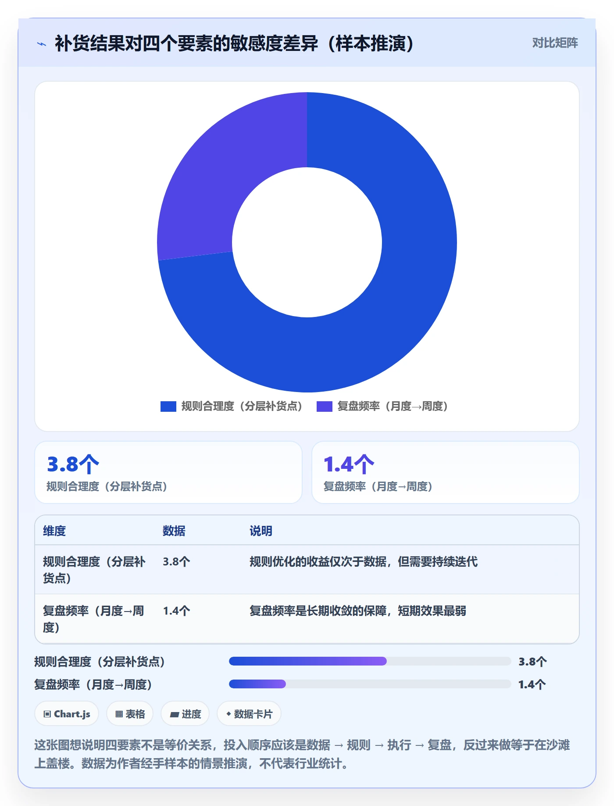This screenshot has width=614, height=806.
Task: Click the 规则合理度（分层补货点）legend text
Action: point(242,407)
